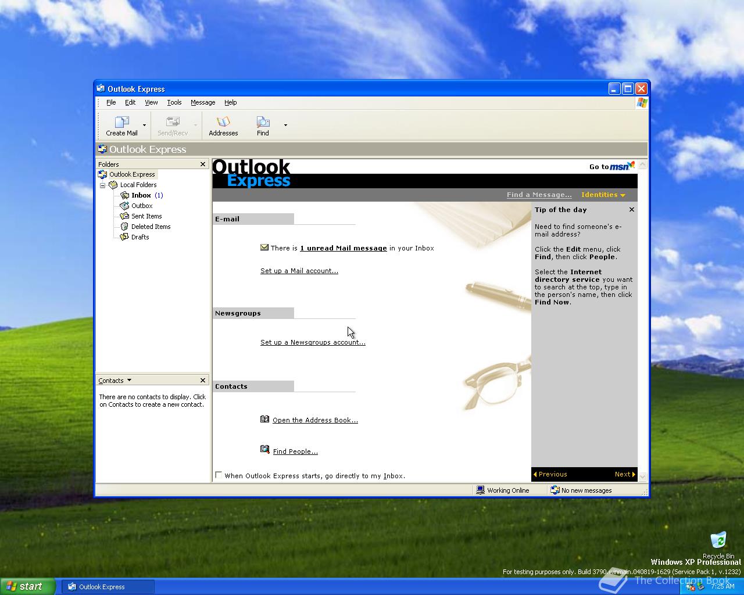Enable go directly to my Inbox checkbox
This screenshot has height=595, width=744.
(219, 475)
